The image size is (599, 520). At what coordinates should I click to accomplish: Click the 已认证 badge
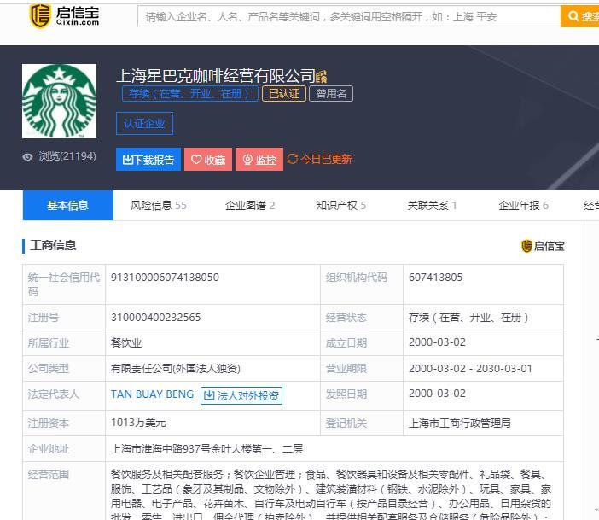[x=284, y=94]
